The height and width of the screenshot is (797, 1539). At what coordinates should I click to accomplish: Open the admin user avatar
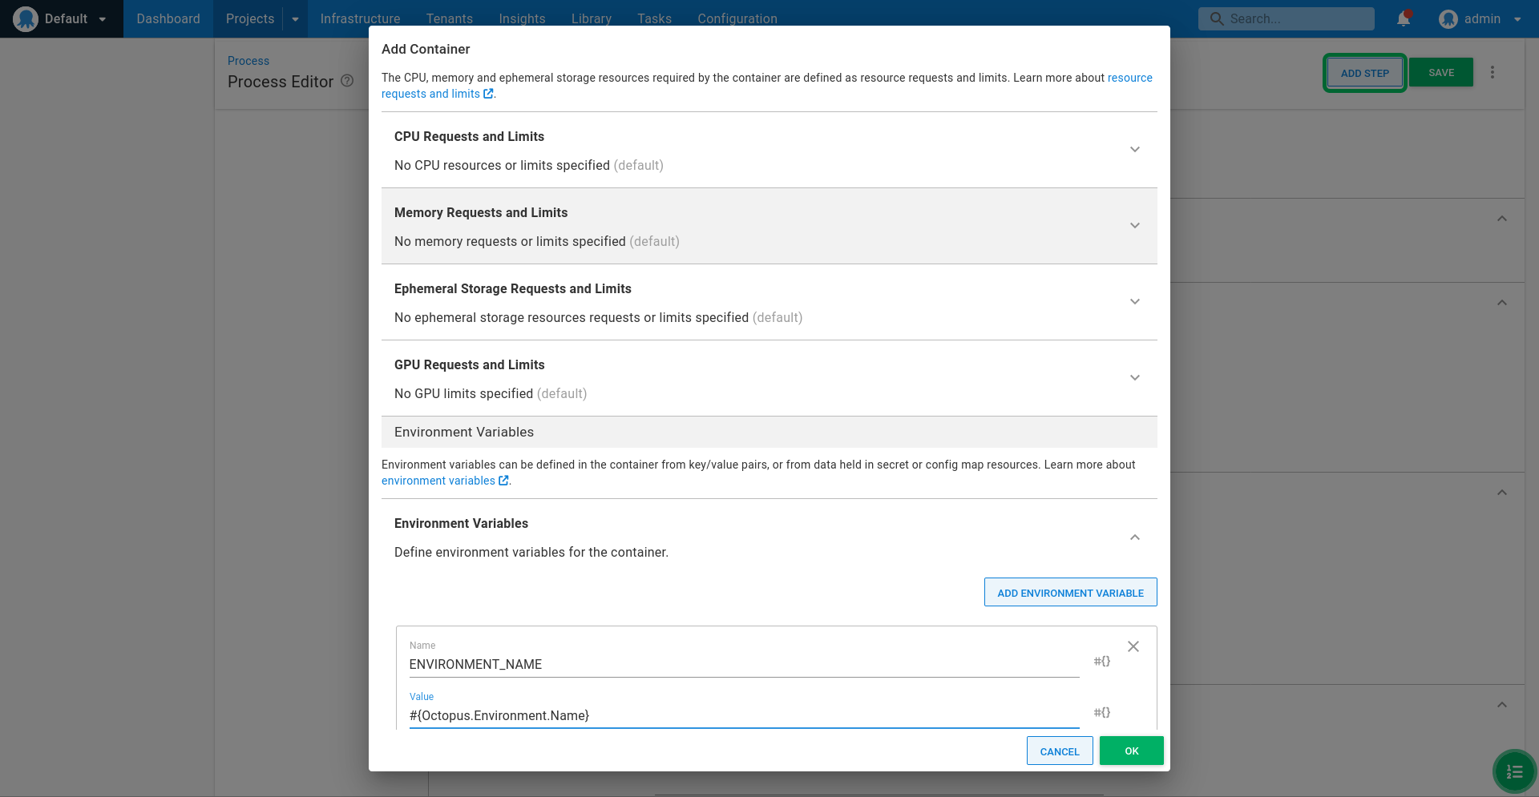coord(1448,18)
